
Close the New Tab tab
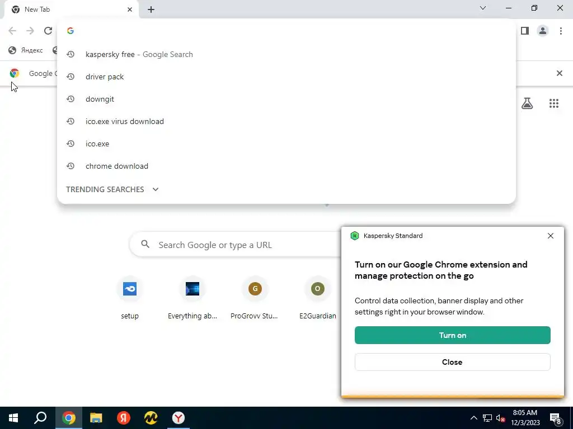click(130, 9)
